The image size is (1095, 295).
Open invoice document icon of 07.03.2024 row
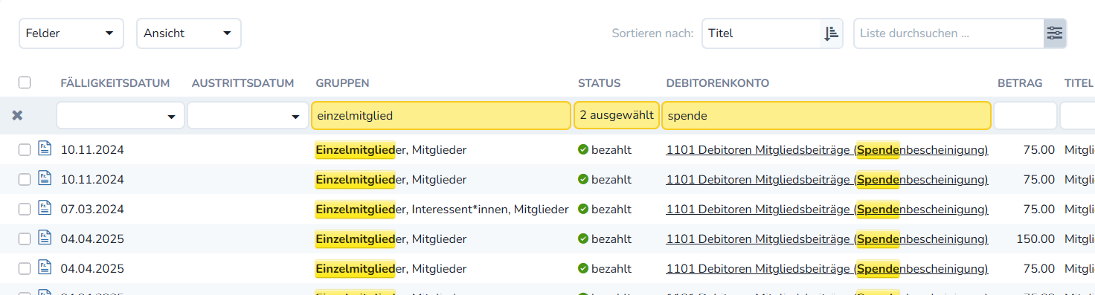click(44, 207)
